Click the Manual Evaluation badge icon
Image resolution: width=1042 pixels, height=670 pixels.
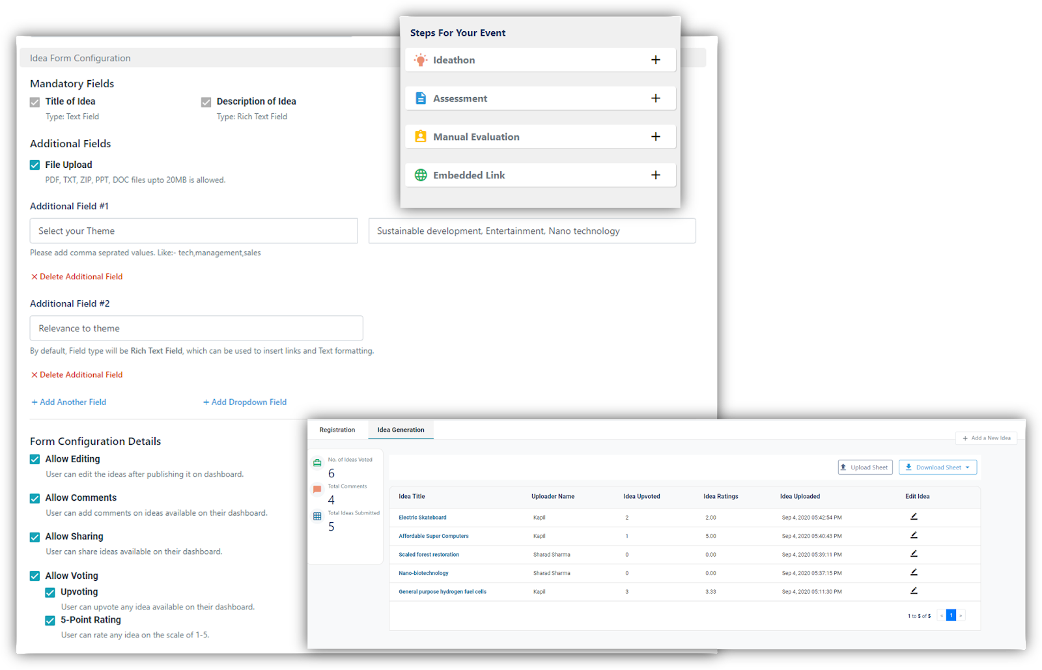pos(421,137)
